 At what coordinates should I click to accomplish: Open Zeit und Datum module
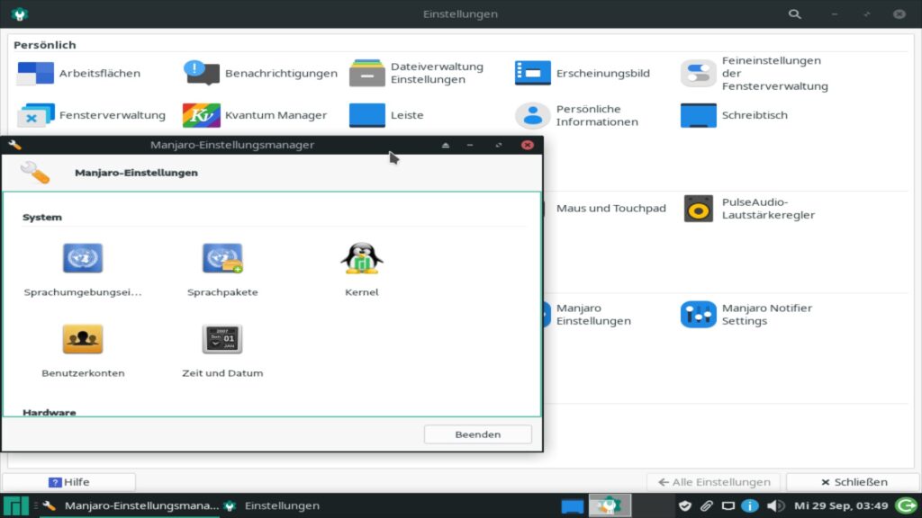click(222, 351)
